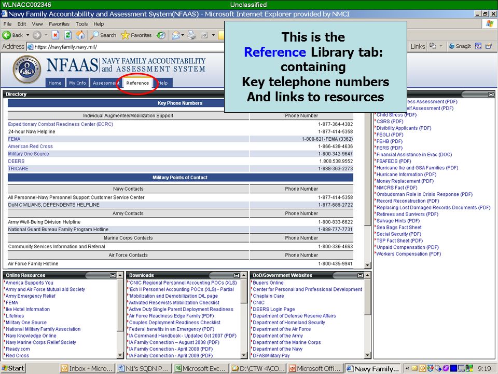
Task: Stop page loading with red X icon
Action: pos(56,35)
